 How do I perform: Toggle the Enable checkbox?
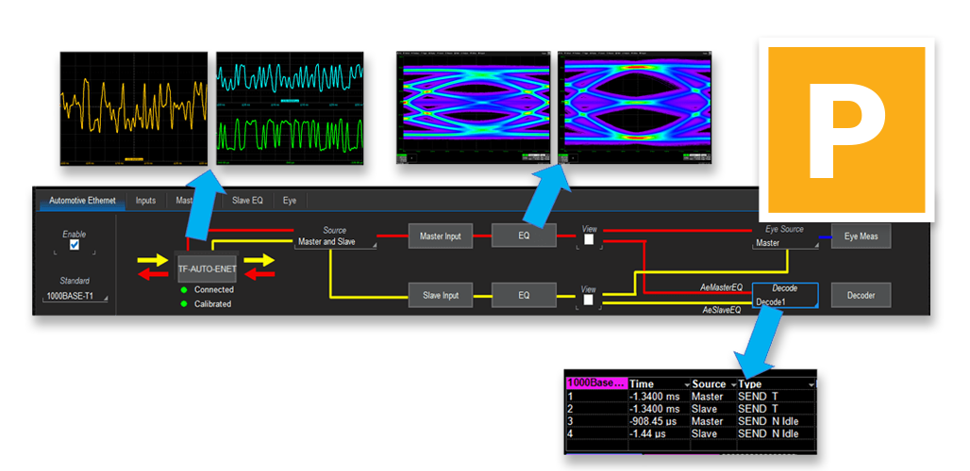tap(75, 245)
